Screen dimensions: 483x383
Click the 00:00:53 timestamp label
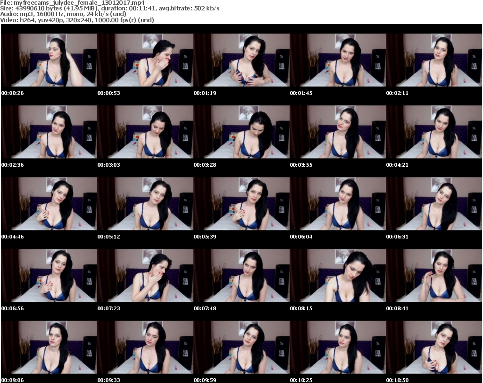click(109, 93)
